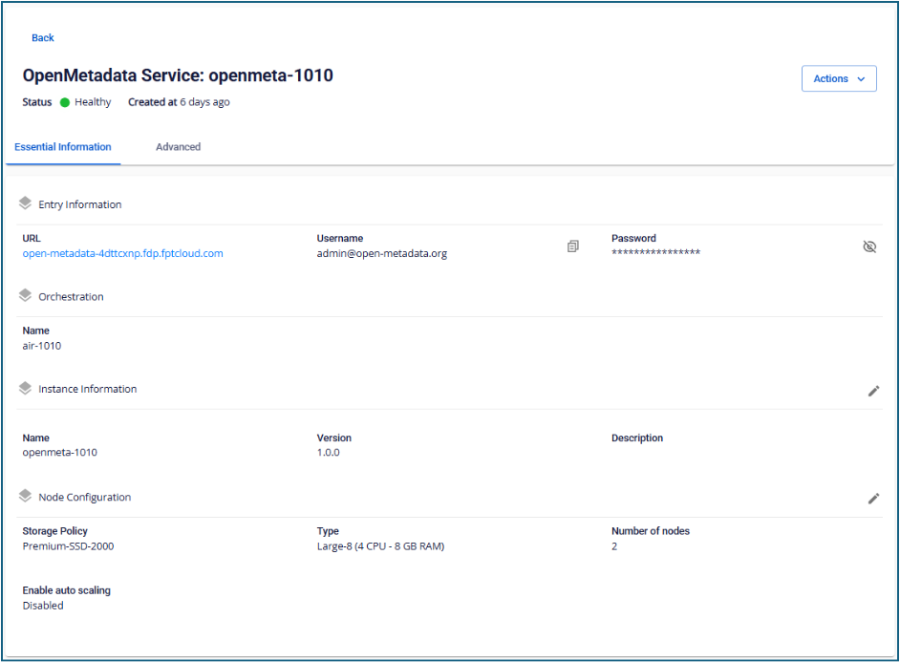900x662 pixels.
Task: Switch to the Advanced tab
Action: point(178,147)
